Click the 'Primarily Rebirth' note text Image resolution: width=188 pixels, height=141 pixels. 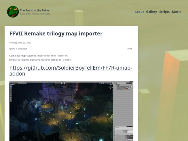pyautogui.click(x=40, y=60)
